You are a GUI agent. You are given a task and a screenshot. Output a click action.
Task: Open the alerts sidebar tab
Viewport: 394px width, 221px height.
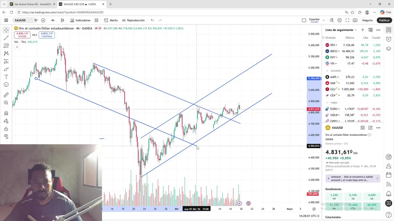click(x=388, y=39)
